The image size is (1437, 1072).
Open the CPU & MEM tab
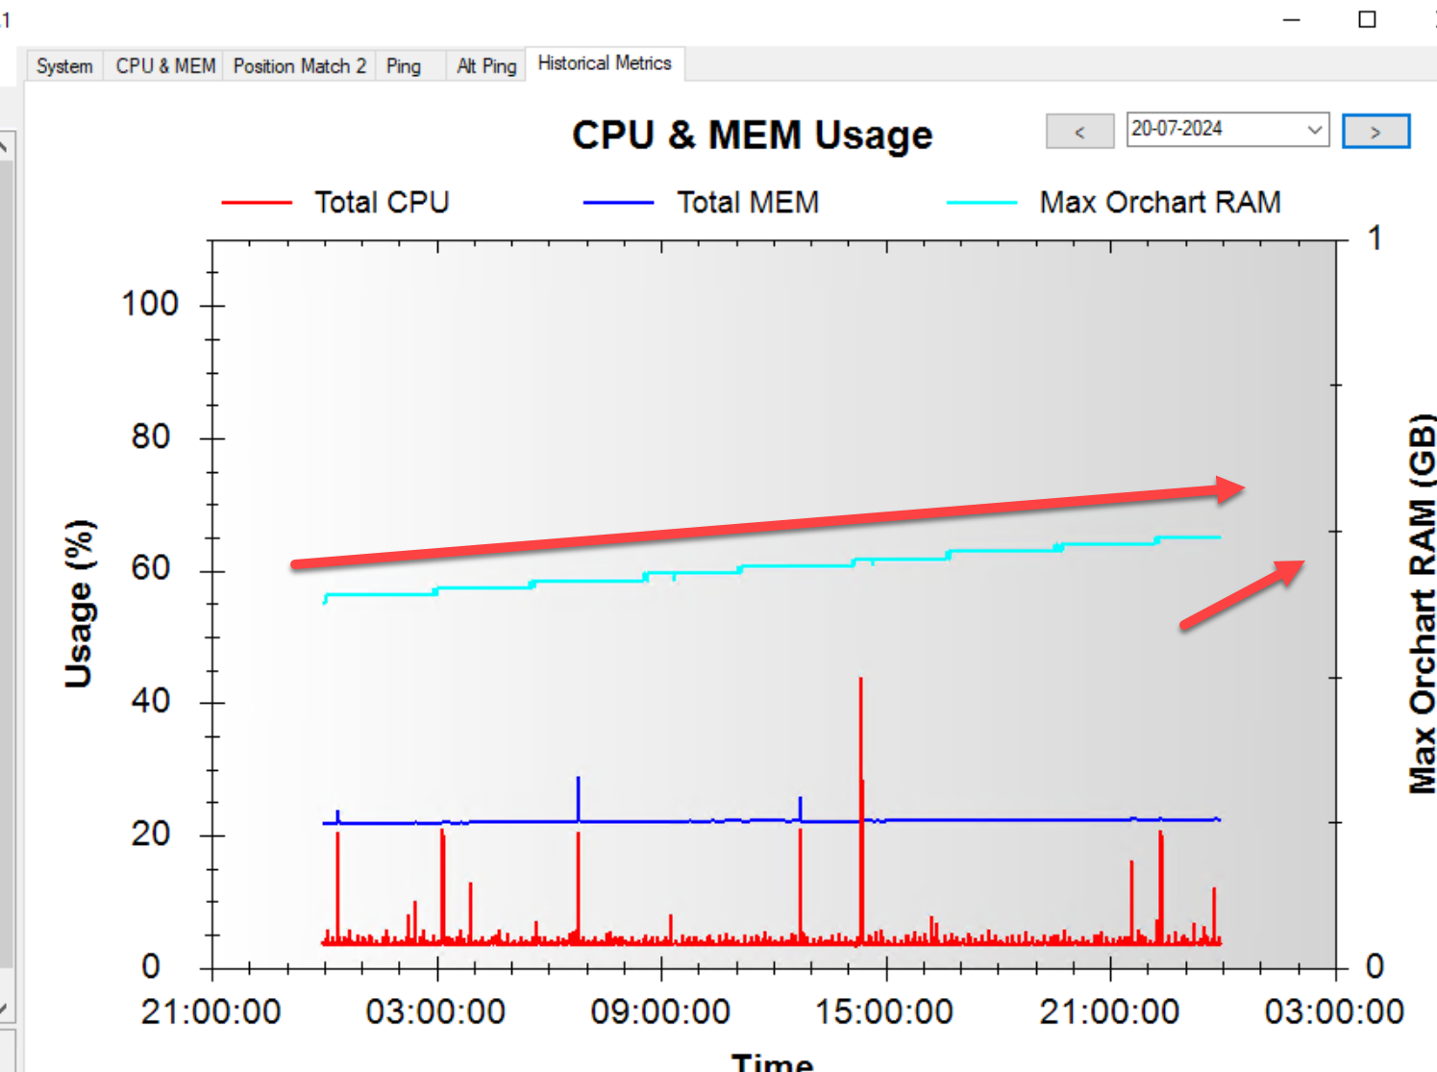tap(165, 66)
